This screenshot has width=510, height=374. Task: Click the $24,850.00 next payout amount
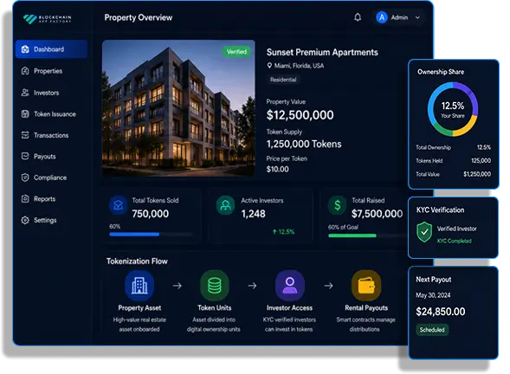point(441,312)
